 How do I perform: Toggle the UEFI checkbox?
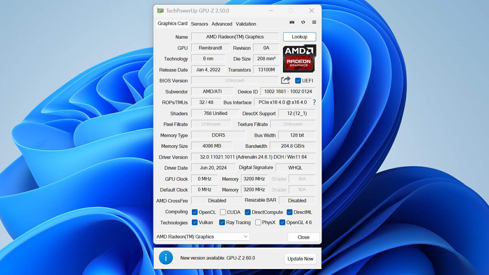(298, 81)
